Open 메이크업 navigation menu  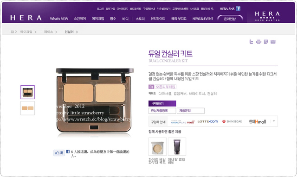pyautogui.click(x=98, y=19)
